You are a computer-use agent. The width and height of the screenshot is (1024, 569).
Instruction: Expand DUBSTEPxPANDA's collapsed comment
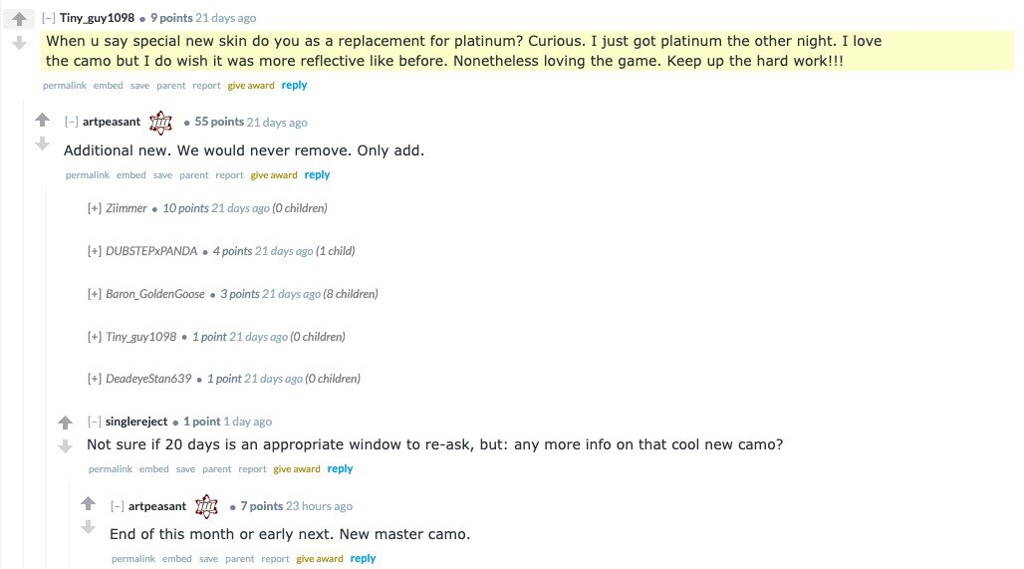click(x=95, y=251)
